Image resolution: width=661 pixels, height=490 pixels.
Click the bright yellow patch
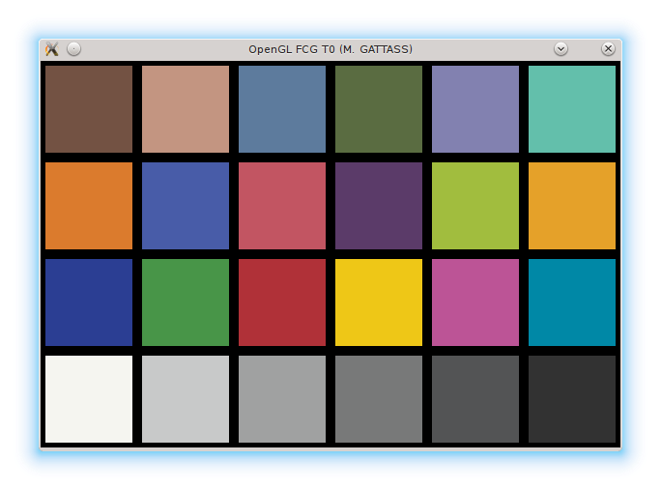[379, 303]
